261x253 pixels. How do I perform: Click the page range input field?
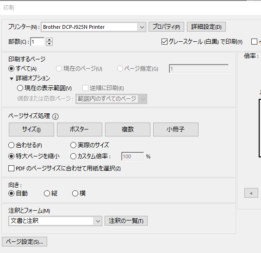[x=199, y=69]
